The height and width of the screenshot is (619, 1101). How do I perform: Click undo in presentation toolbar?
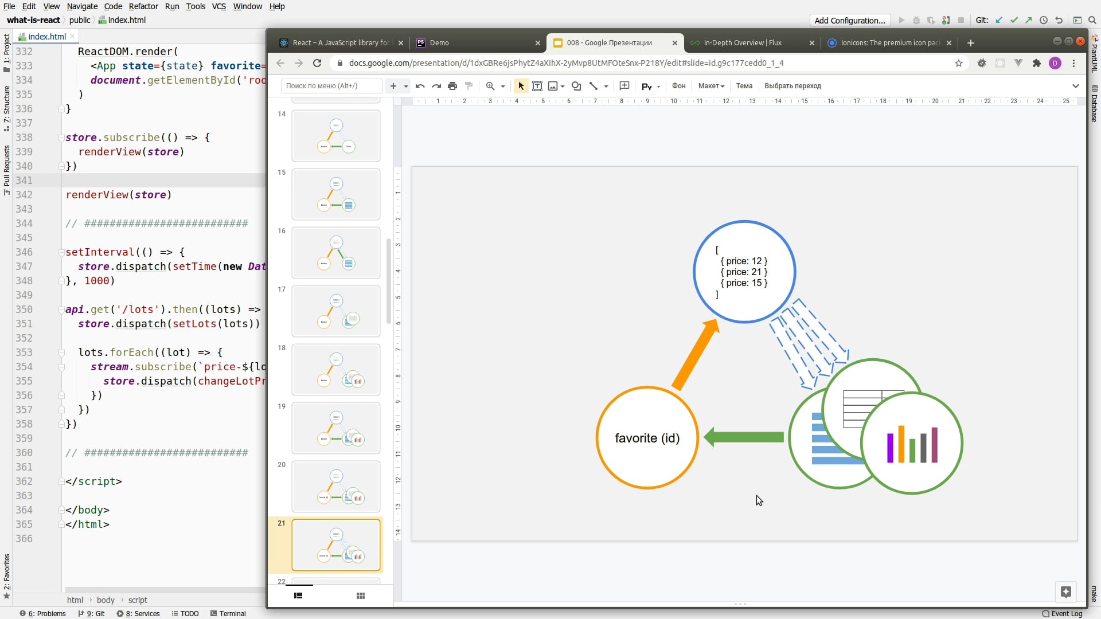tap(420, 86)
